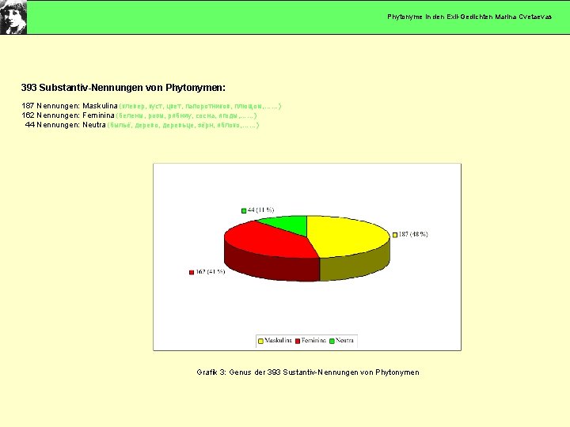The width and height of the screenshot is (570, 427).
Task: Click green Russian examples after Feminina
Action: click(x=186, y=115)
